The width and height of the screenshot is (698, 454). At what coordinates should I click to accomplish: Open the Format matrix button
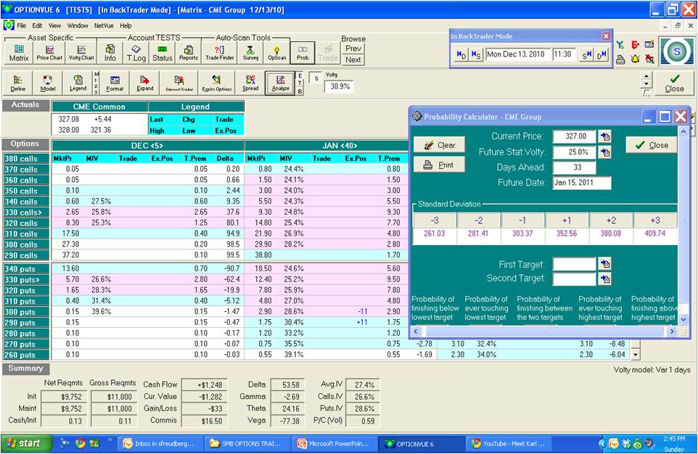(x=115, y=83)
